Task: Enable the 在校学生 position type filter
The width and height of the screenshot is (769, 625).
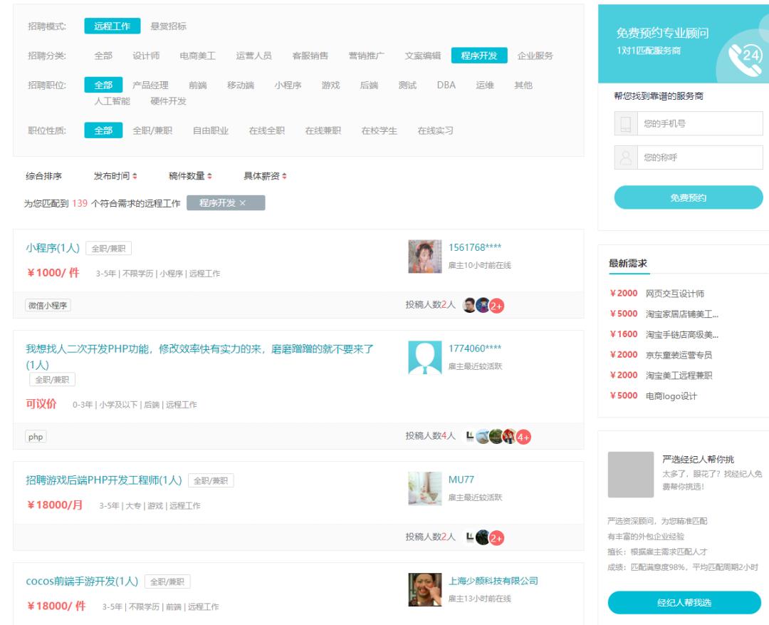Action: (380, 131)
